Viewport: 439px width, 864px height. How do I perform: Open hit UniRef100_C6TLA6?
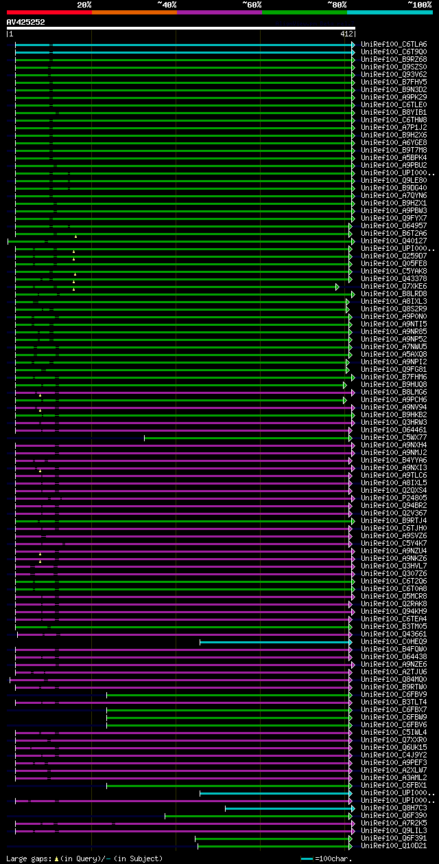pyautogui.click(x=394, y=44)
